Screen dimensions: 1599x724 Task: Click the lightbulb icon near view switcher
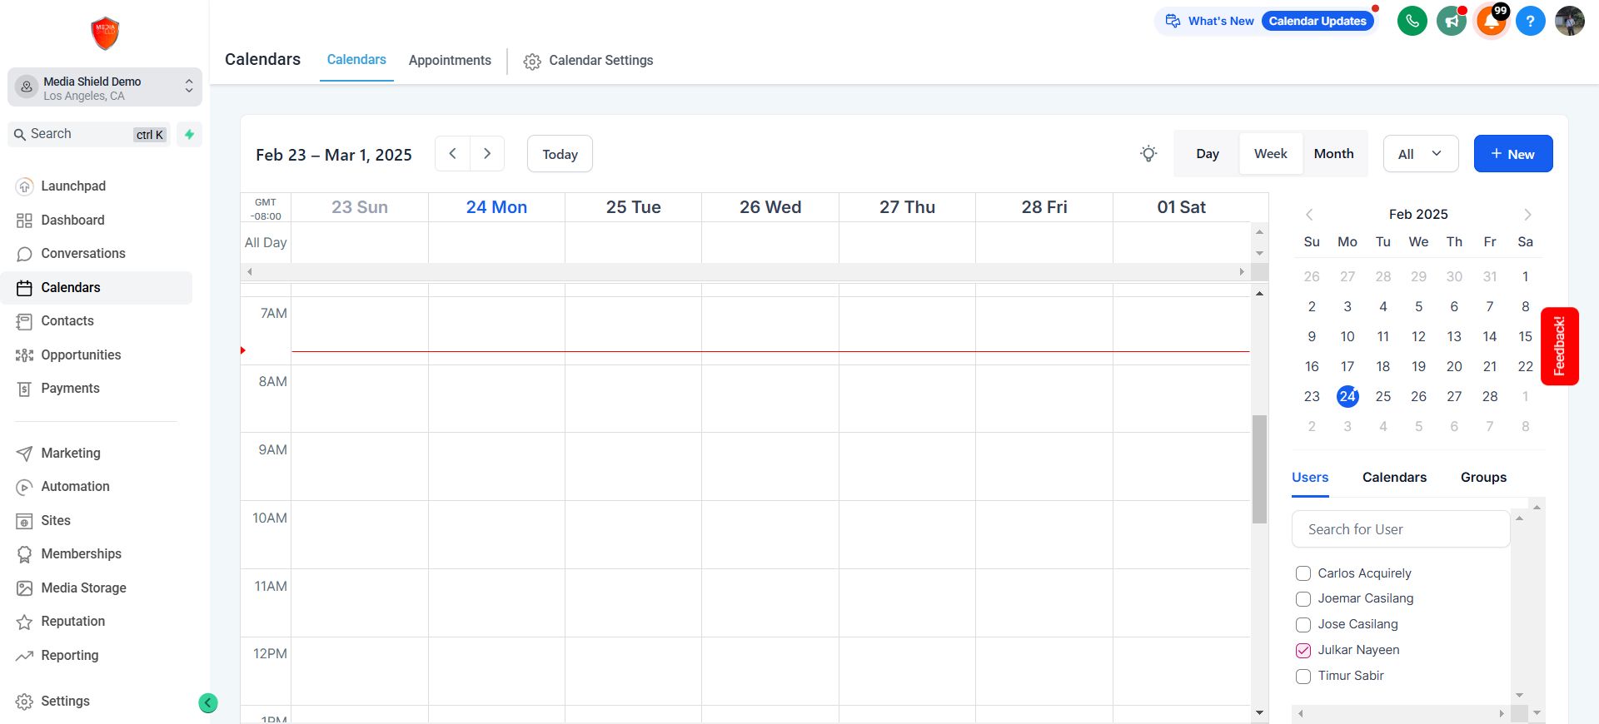[x=1148, y=154]
